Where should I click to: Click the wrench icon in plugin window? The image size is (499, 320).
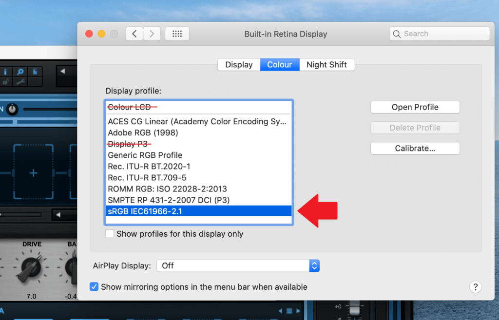[x=20, y=82]
